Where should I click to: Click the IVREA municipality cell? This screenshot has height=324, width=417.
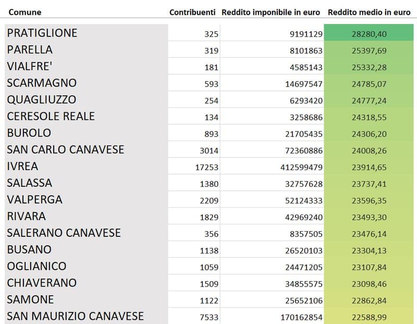point(23,166)
